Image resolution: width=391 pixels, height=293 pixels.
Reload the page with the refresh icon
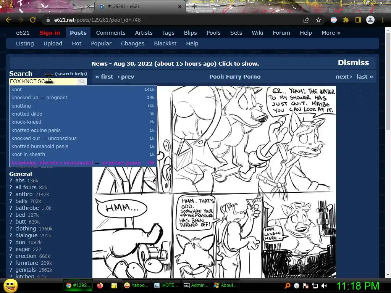[x=33, y=20]
